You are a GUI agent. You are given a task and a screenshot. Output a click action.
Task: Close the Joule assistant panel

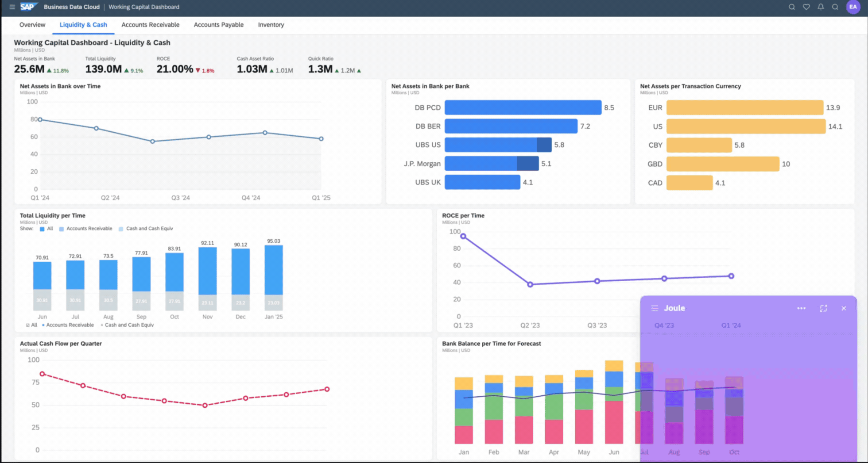click(844, 308)
